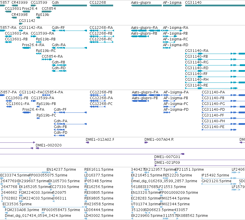This screenshot has height=220, width=245.
Task: Click the Pros26.4-PA protein label
Action: 33,110
